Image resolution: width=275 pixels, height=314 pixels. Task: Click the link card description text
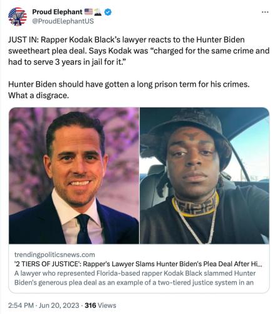(x=135, y=278)
